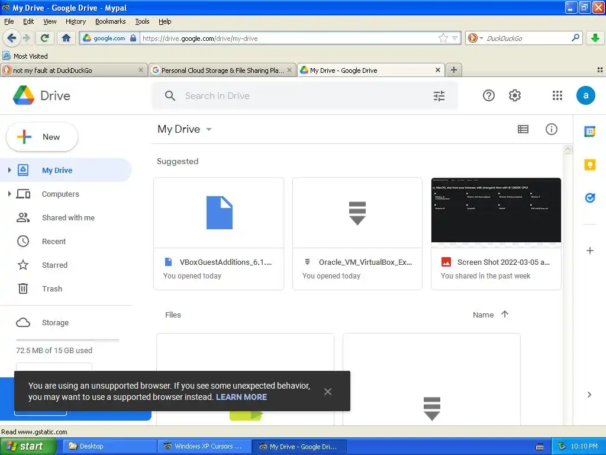The image size is (606, 455).
Task: Sort files by the Name button
Action: click(483, 315)
